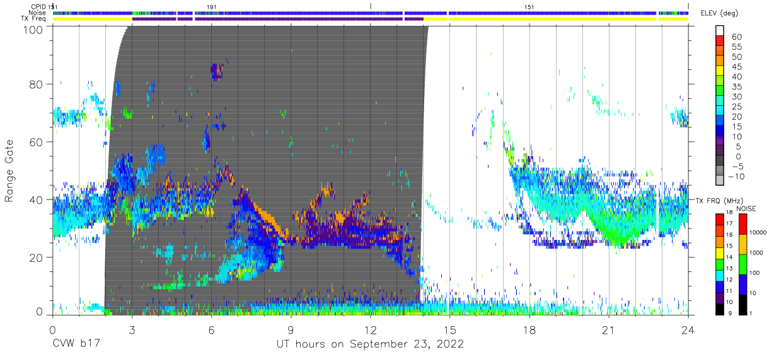Click the '6' hour tick on the UT axis
The width and height of the screenshot is (774, 357).
coord(211,329)
